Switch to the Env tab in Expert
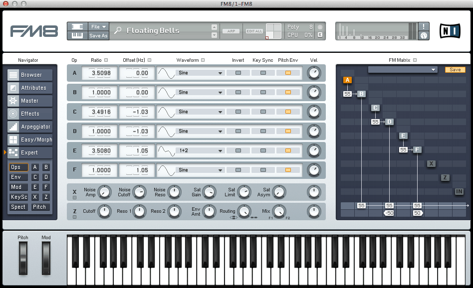The width and height of the screenshot is (473, 288). (18, 177)
